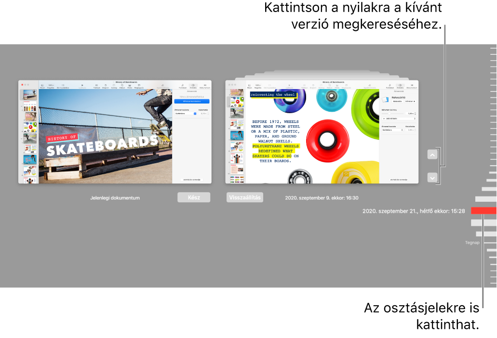The height and width of the screenshot is (338, 497).
Task: Click the up arrow to browse versions
Action: click(432, 155)
